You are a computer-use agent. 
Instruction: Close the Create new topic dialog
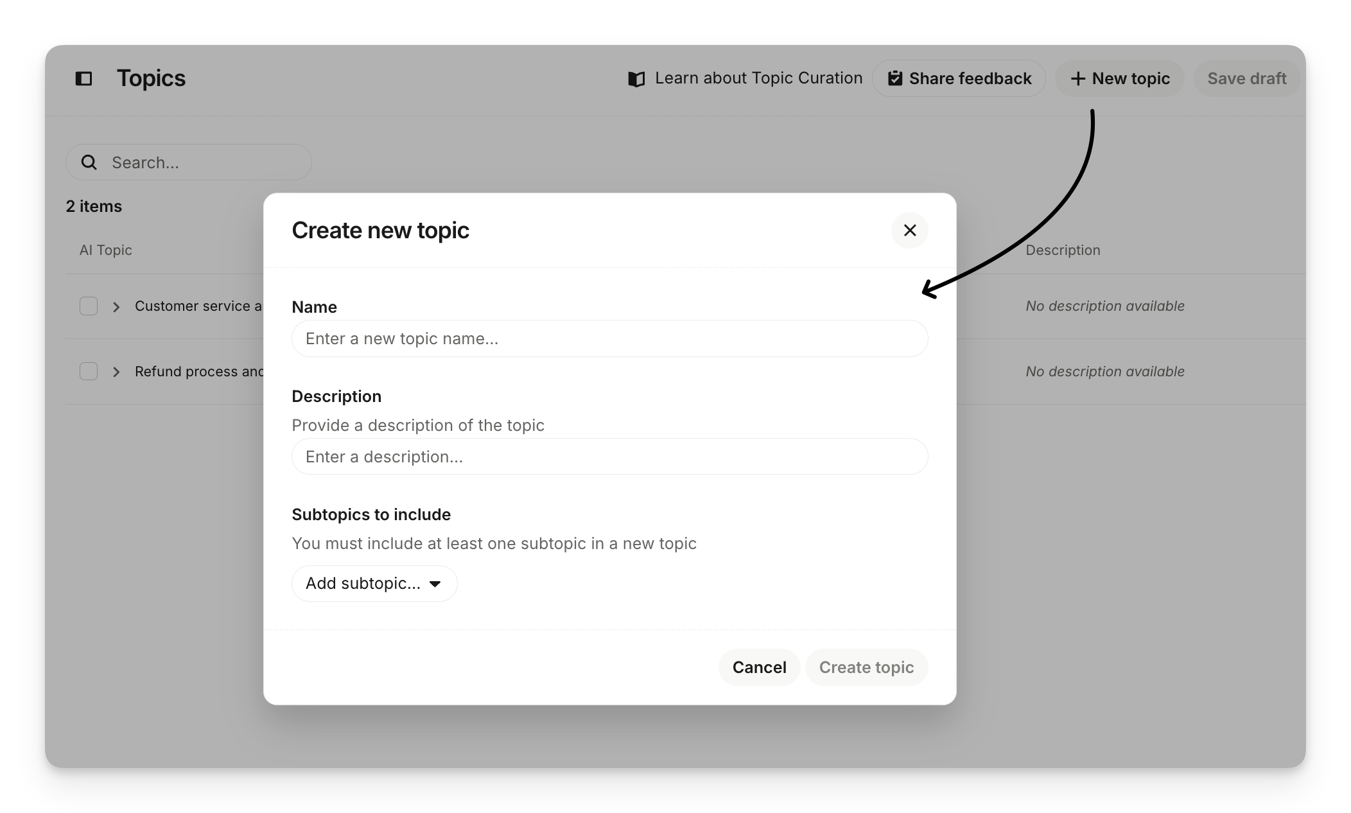909,231
